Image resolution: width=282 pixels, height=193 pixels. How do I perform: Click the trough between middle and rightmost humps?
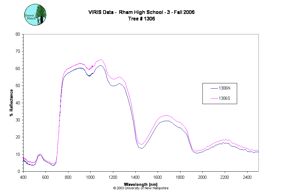coord(197,151)
